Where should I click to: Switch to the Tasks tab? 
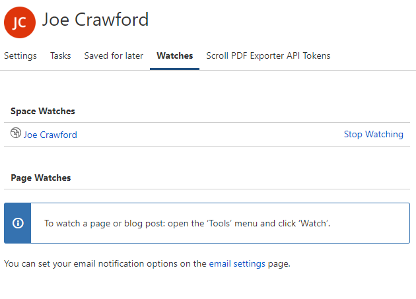coord(61,55)
